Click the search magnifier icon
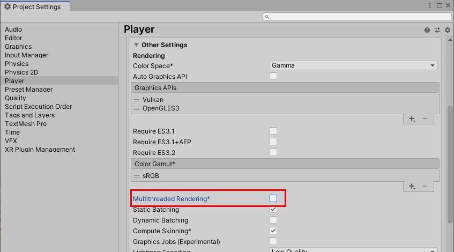The image size is (454, 252). coord(267,17)
